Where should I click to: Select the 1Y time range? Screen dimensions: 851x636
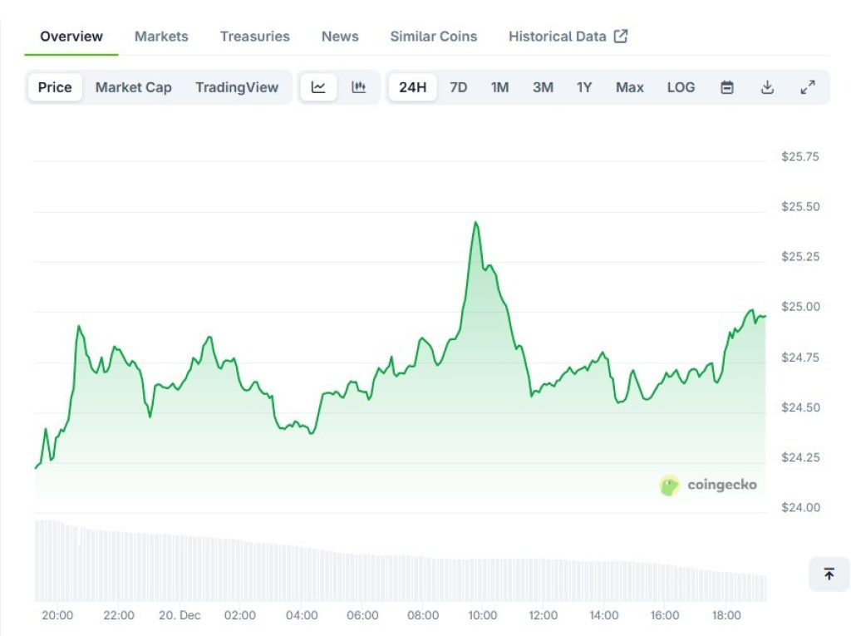pos(584,87)
